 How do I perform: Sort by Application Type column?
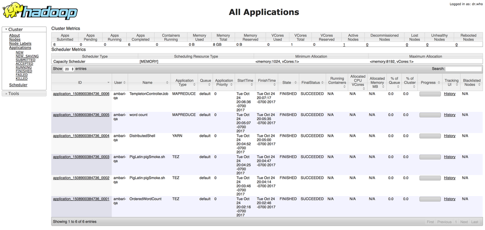[184, 82]
